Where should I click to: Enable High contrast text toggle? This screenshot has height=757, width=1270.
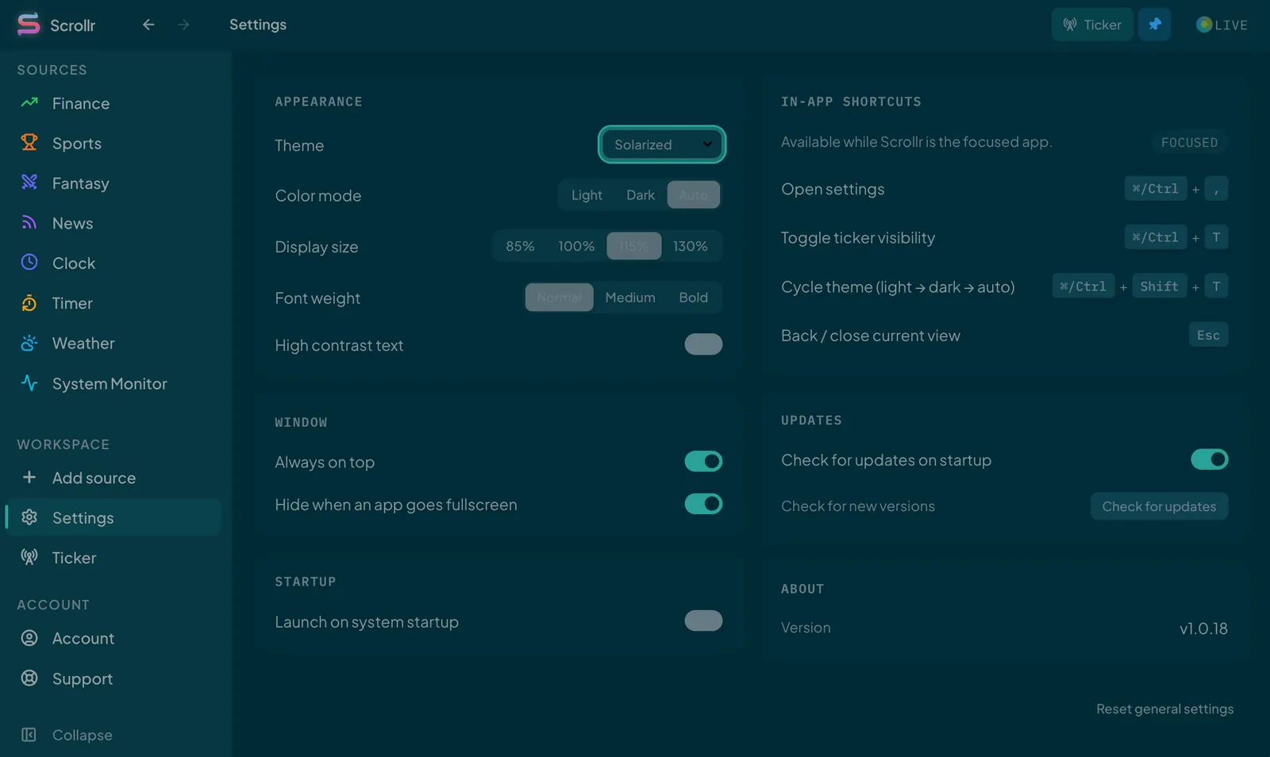[703, 344]
